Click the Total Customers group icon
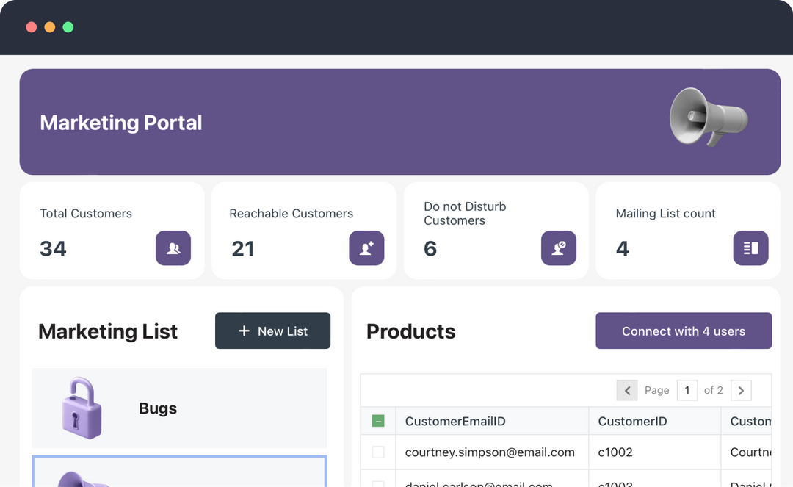The height and width of the screenshot is (487, 793). (173, 248)
